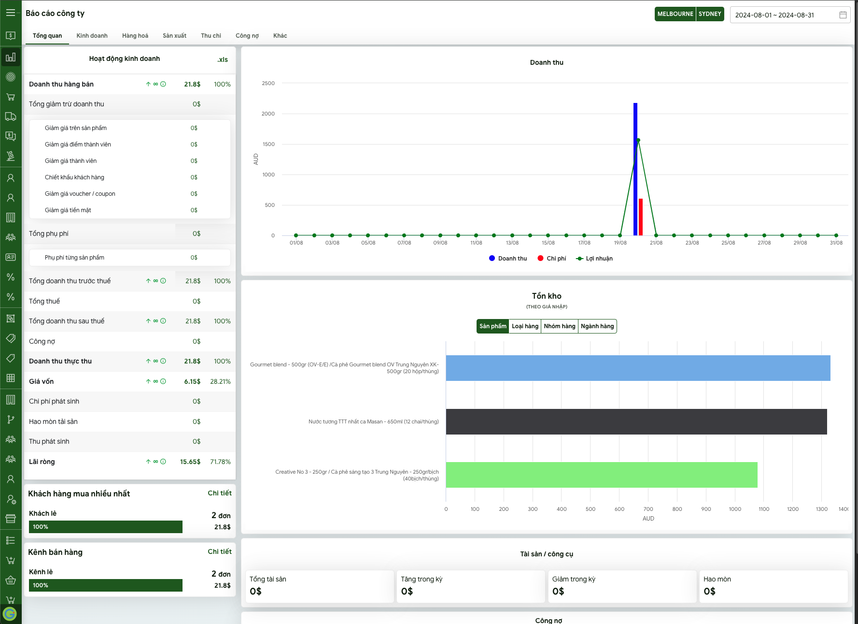Click the Phụ phí từng sản phẩm row
The image size is (858, 624).
130,258
